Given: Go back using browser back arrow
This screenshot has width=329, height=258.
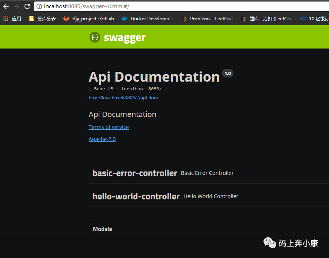Looking at the screenshot, I should [6, 6].
